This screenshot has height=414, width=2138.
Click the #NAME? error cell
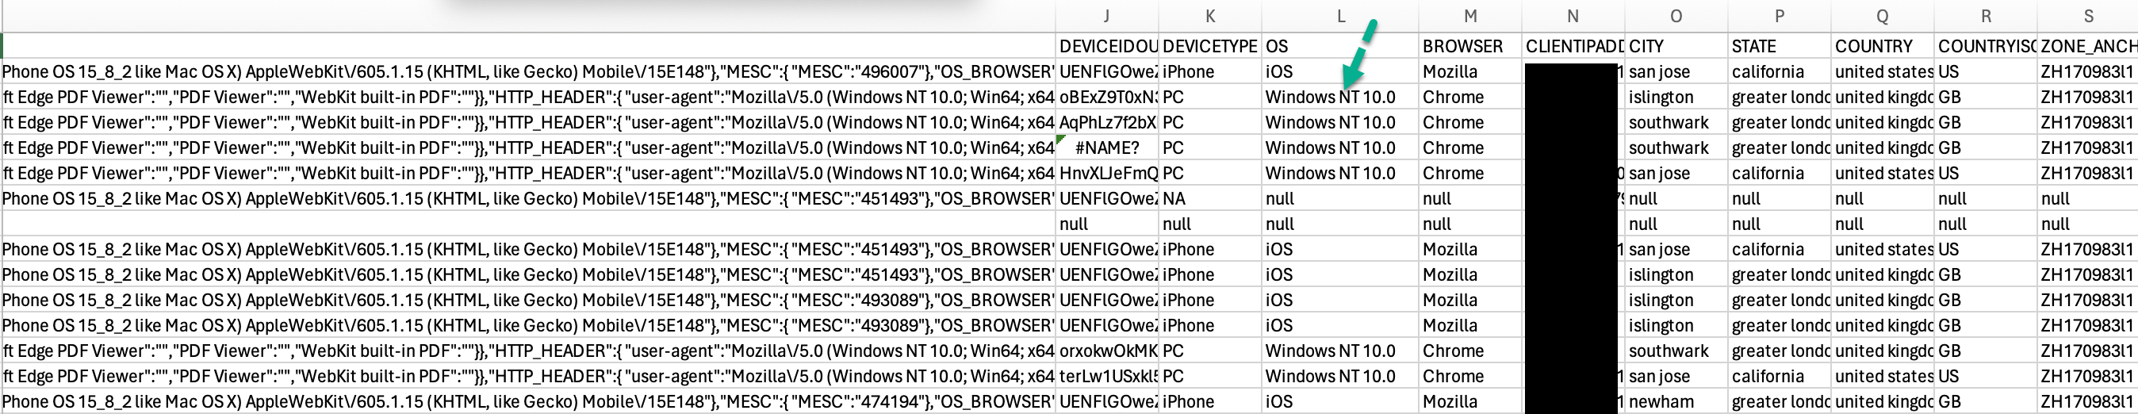point(1107,148)
